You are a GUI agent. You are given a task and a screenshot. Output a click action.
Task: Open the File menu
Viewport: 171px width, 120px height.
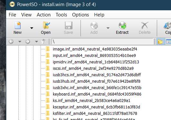click(13, 15)
